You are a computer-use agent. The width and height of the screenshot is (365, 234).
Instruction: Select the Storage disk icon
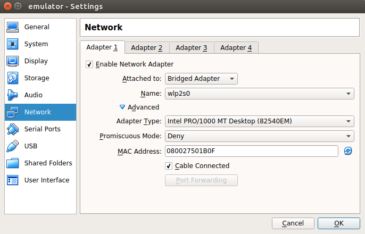click(x=13, y=78)
